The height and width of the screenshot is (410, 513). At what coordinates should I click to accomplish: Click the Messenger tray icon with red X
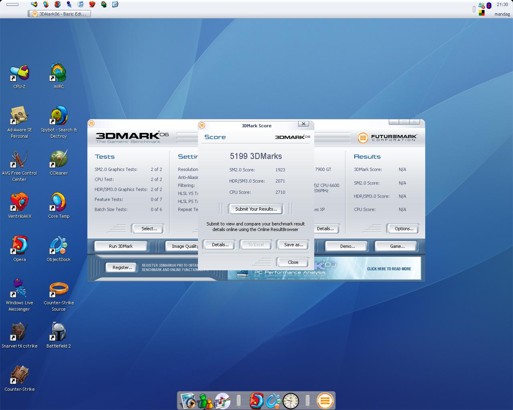[x=482, y=6]
